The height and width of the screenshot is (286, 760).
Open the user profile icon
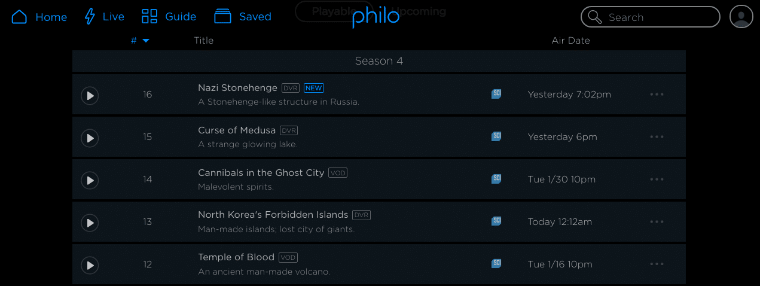pyautogui.click(x=741, y=17)
